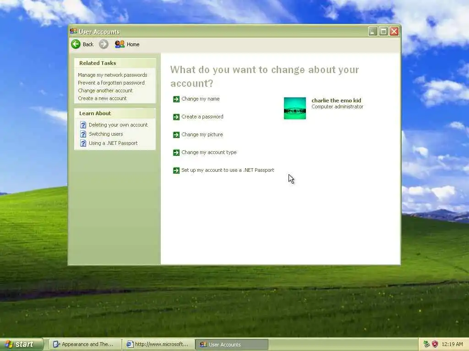Screen dimensions: 469x351
Task: Click green arrow beside Change my name
Action: click(176, 99)
